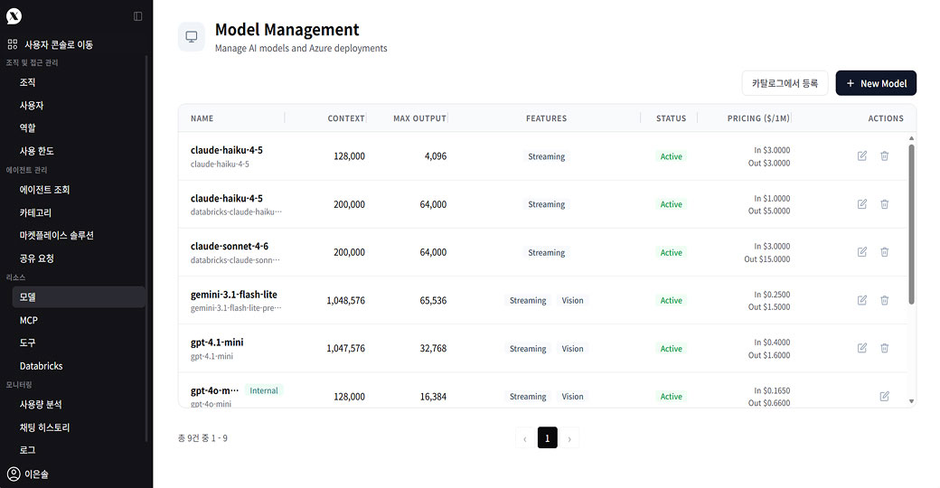Click the 카탈로그에서 등록 button

pos(785,83)
